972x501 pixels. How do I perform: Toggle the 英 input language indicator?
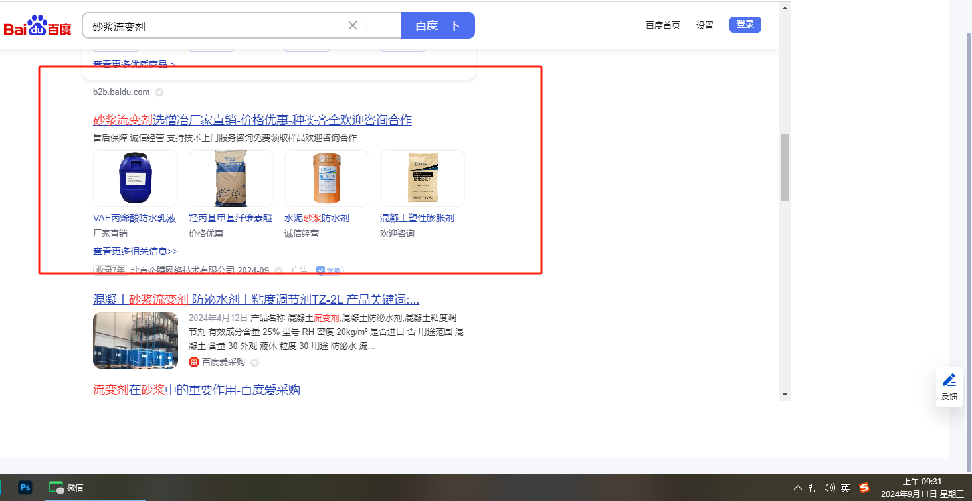pos(845,488)
